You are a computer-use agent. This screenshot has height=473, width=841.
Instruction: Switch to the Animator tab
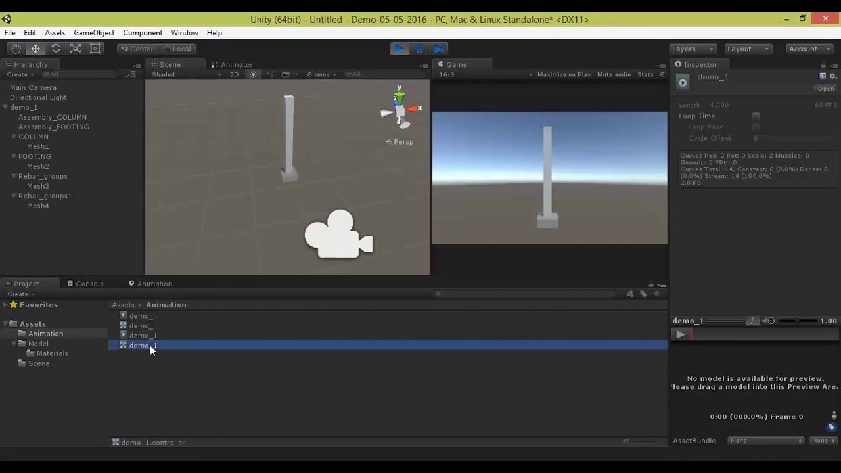(x=233, y=64)
